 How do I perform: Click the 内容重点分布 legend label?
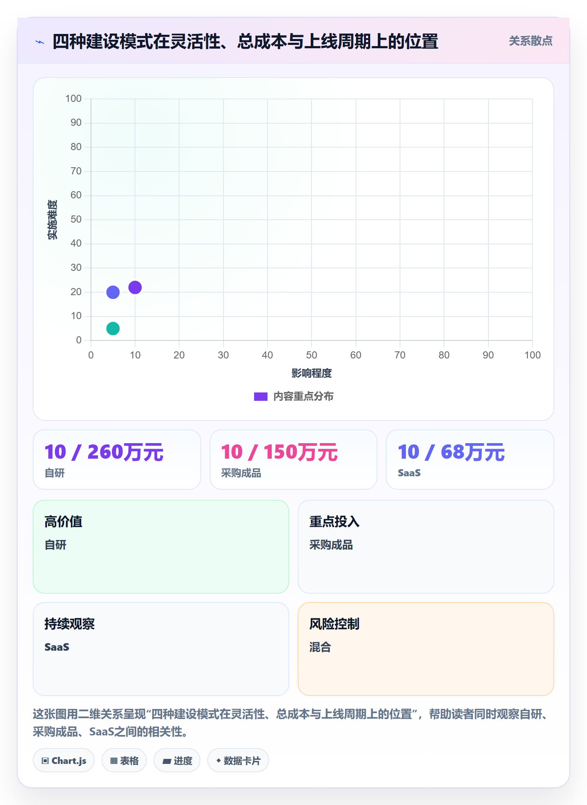coord(303,396)
